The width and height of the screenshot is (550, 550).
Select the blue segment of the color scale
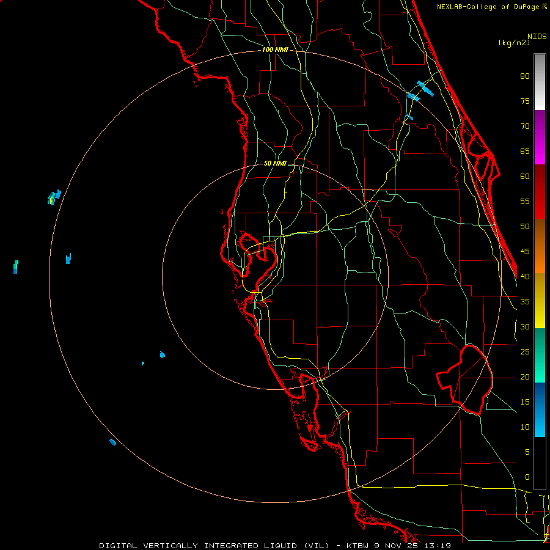[x=540, y=409]
